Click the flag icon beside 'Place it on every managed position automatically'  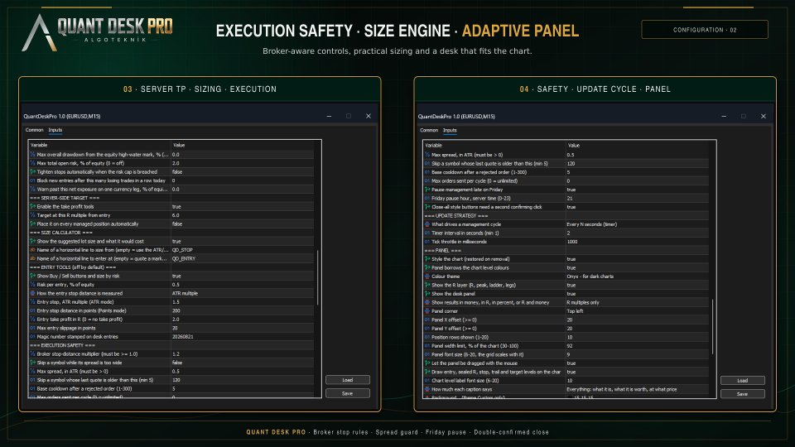32,224
